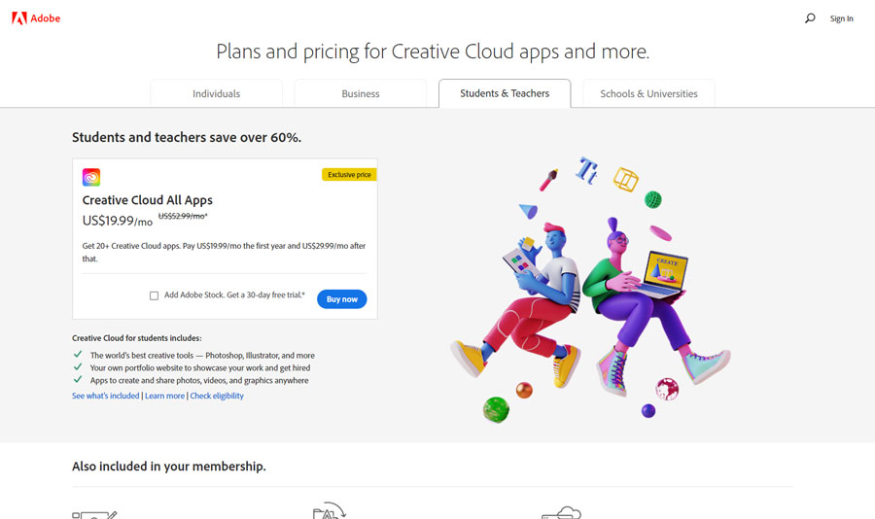
Task: Click the portfolio pencil icon at bottom left
Action: 94,513
